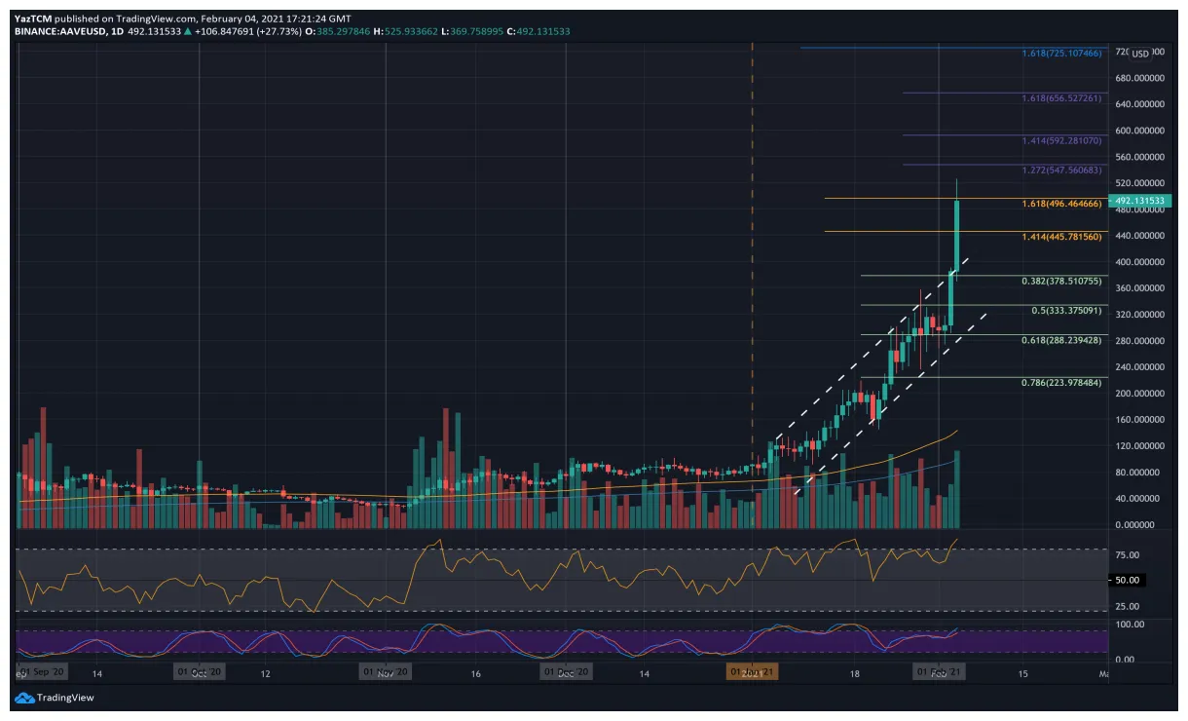The height and width of the screenshot is (721, 1188).
Task: Click the orange 01 Jan '21 date marker
Action: pos(753,672)
